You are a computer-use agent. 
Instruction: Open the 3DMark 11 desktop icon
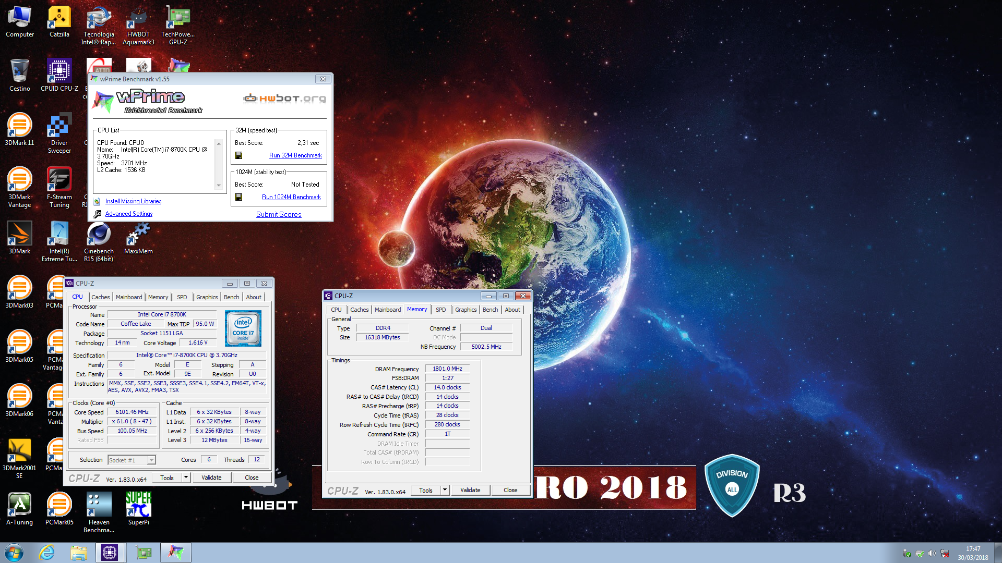click(20, 129)
